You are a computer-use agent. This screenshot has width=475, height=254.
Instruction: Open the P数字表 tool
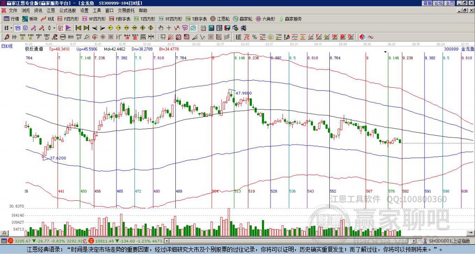(120, 19)
